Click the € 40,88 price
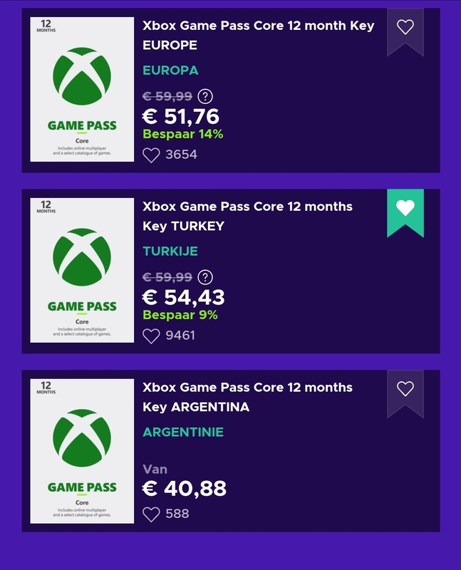 [184, 489]
